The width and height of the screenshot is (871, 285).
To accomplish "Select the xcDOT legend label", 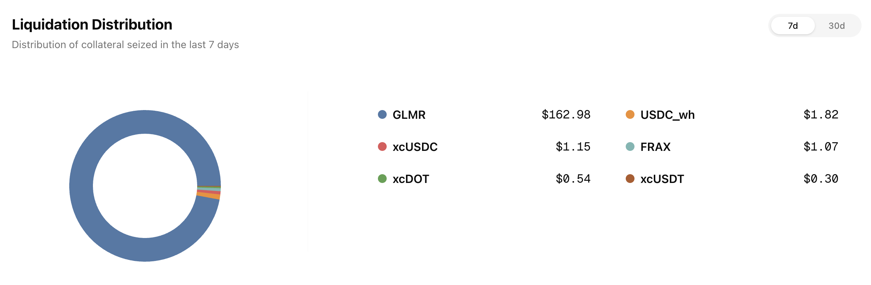I will pyautogui.click(x=411, y=179).
